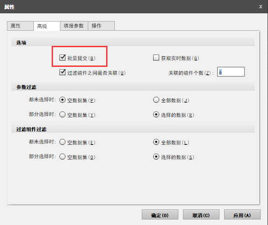Image resolution: width=268 pixels, height=225 pixels.
Task: Close the 属性 dialog window
Action: (x=261, y=7)
